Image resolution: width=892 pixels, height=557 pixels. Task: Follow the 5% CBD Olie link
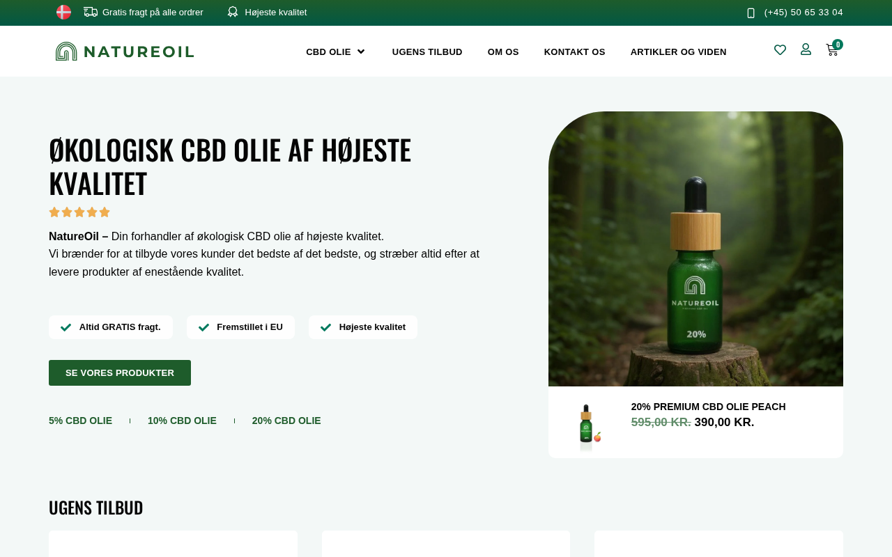point(80,421)
